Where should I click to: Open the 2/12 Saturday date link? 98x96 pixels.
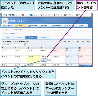pyautogui.click(x=68, y=50)
